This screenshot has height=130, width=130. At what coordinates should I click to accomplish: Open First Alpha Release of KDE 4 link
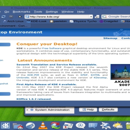(x=46, y=84)
